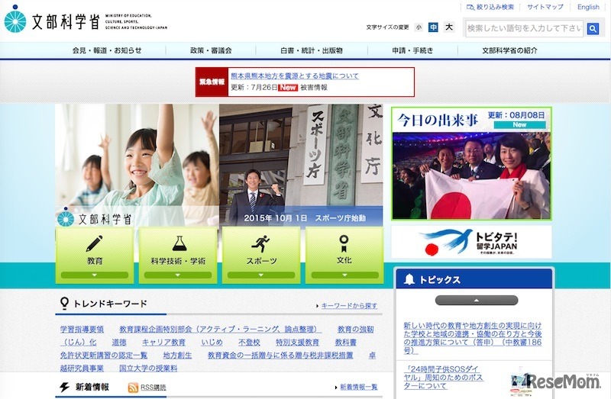Open the 政策・審議会 menu

(211, 50)
